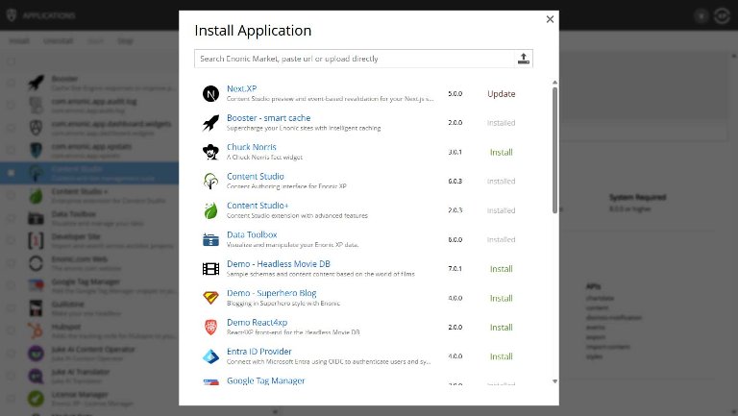
Task: Open the Demo - Headless Movie DB link
Action: tap(278, 263)
